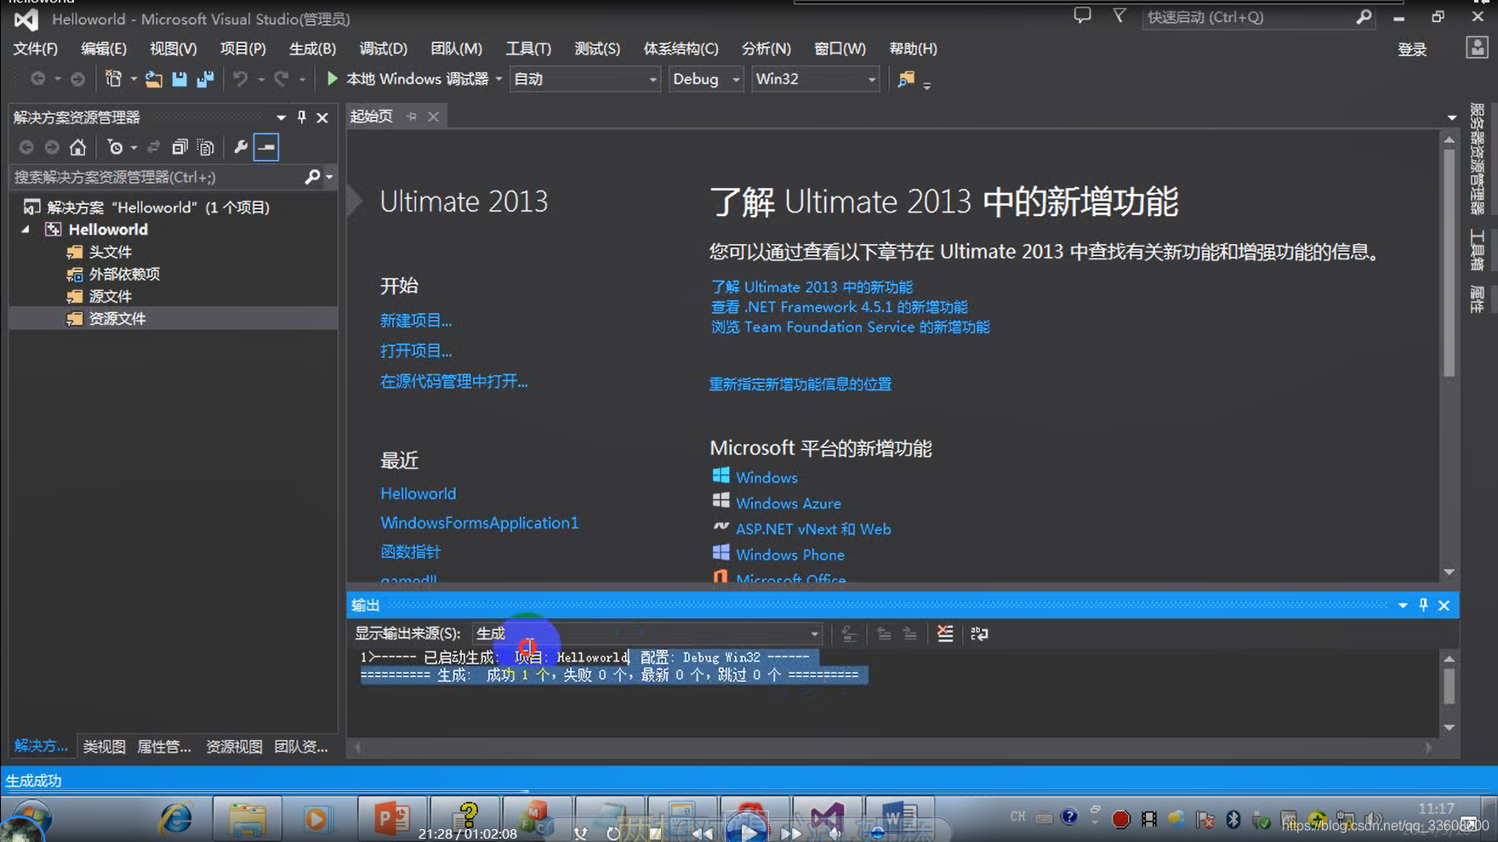Click the 打开项目... link
1498x842 pixels.
pyautogui.click(x=416, y=350)
